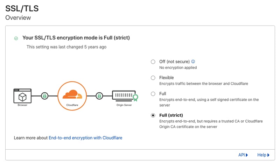Select the Off (not secure) radio option
Screen dimensions: 280x164
(x=153, y=62)
